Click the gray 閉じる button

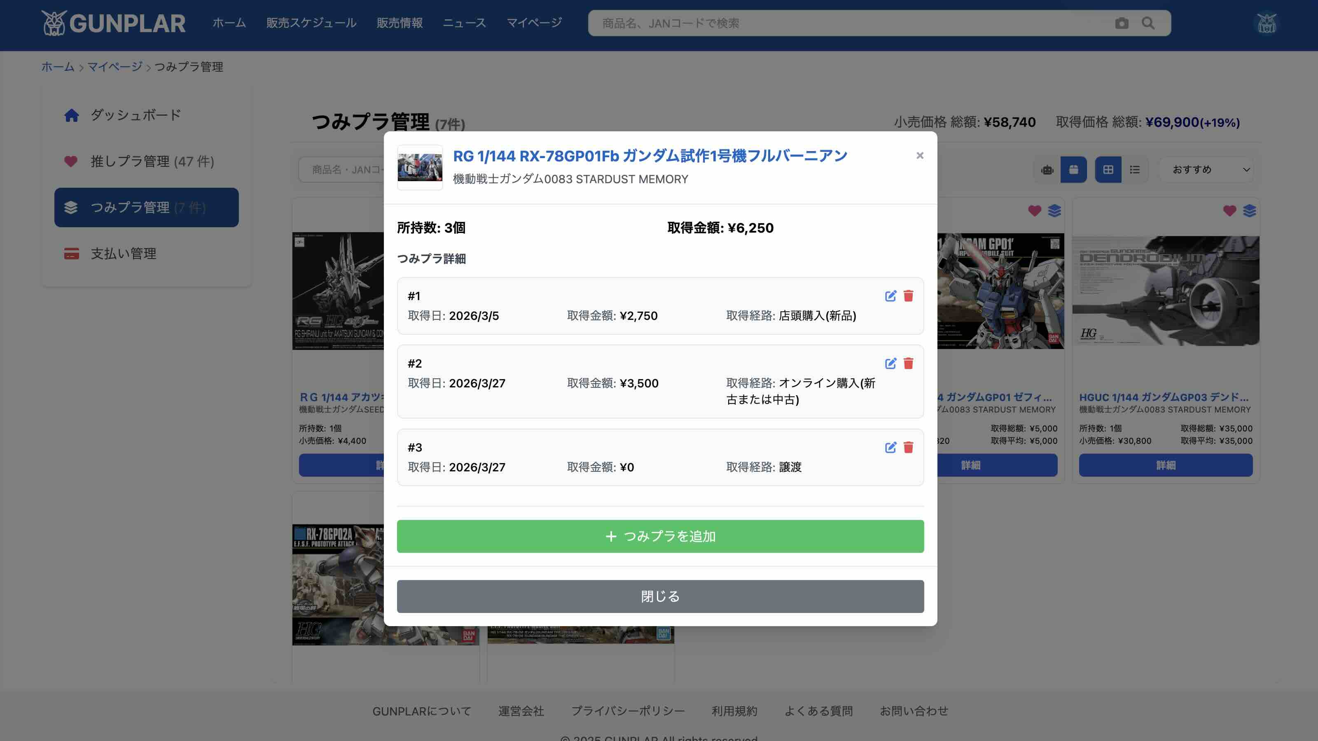(x=660, y=596)
